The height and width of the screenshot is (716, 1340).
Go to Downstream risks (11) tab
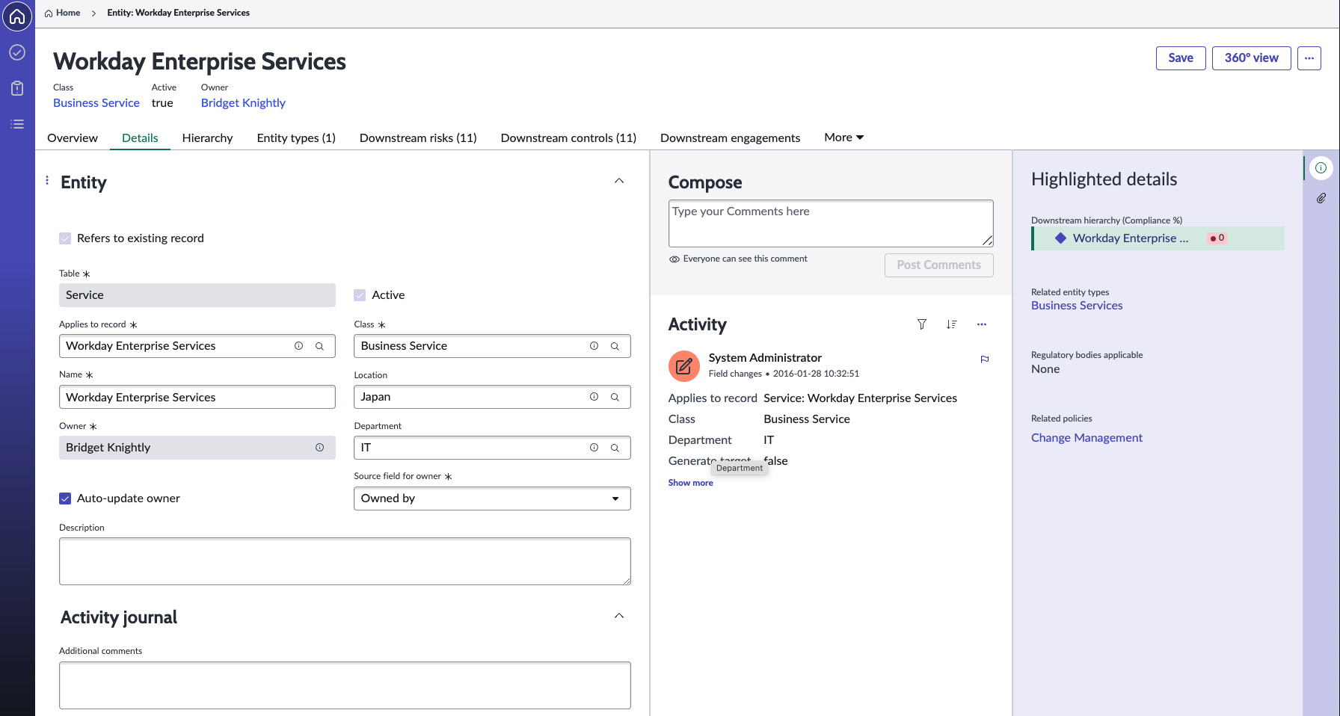click(418, 138)
